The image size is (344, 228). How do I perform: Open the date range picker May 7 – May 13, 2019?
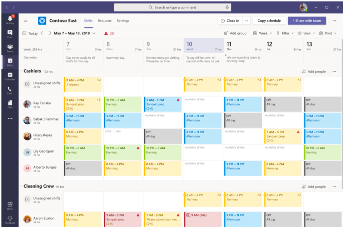[x=75, y=33]
